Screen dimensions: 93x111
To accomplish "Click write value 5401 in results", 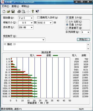I will point(76,69).
